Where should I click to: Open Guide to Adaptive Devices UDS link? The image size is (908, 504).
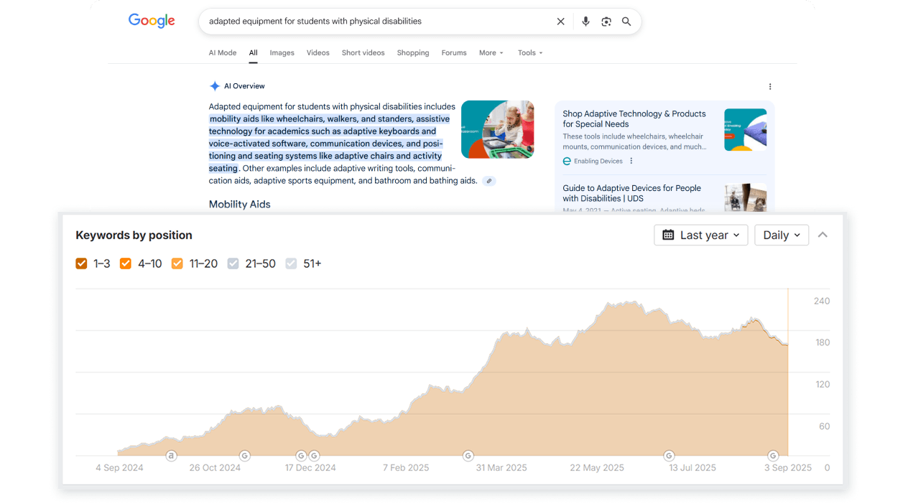pyautogui.click(x=631, y=193)
